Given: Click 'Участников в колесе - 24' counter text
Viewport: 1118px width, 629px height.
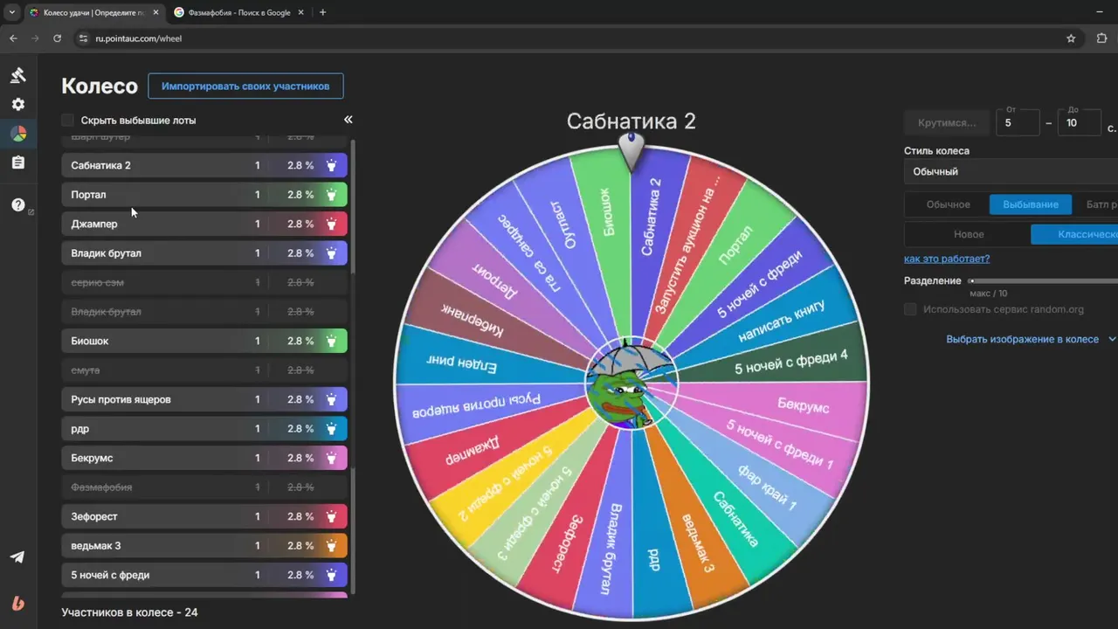Looking at the screenshot, I should (x=129, y=612).
